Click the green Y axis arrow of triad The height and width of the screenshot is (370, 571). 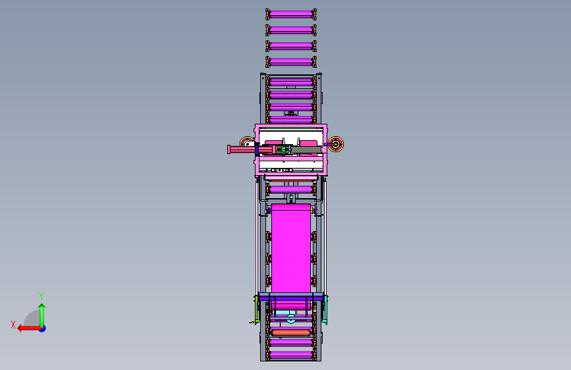tap(42, 315)
